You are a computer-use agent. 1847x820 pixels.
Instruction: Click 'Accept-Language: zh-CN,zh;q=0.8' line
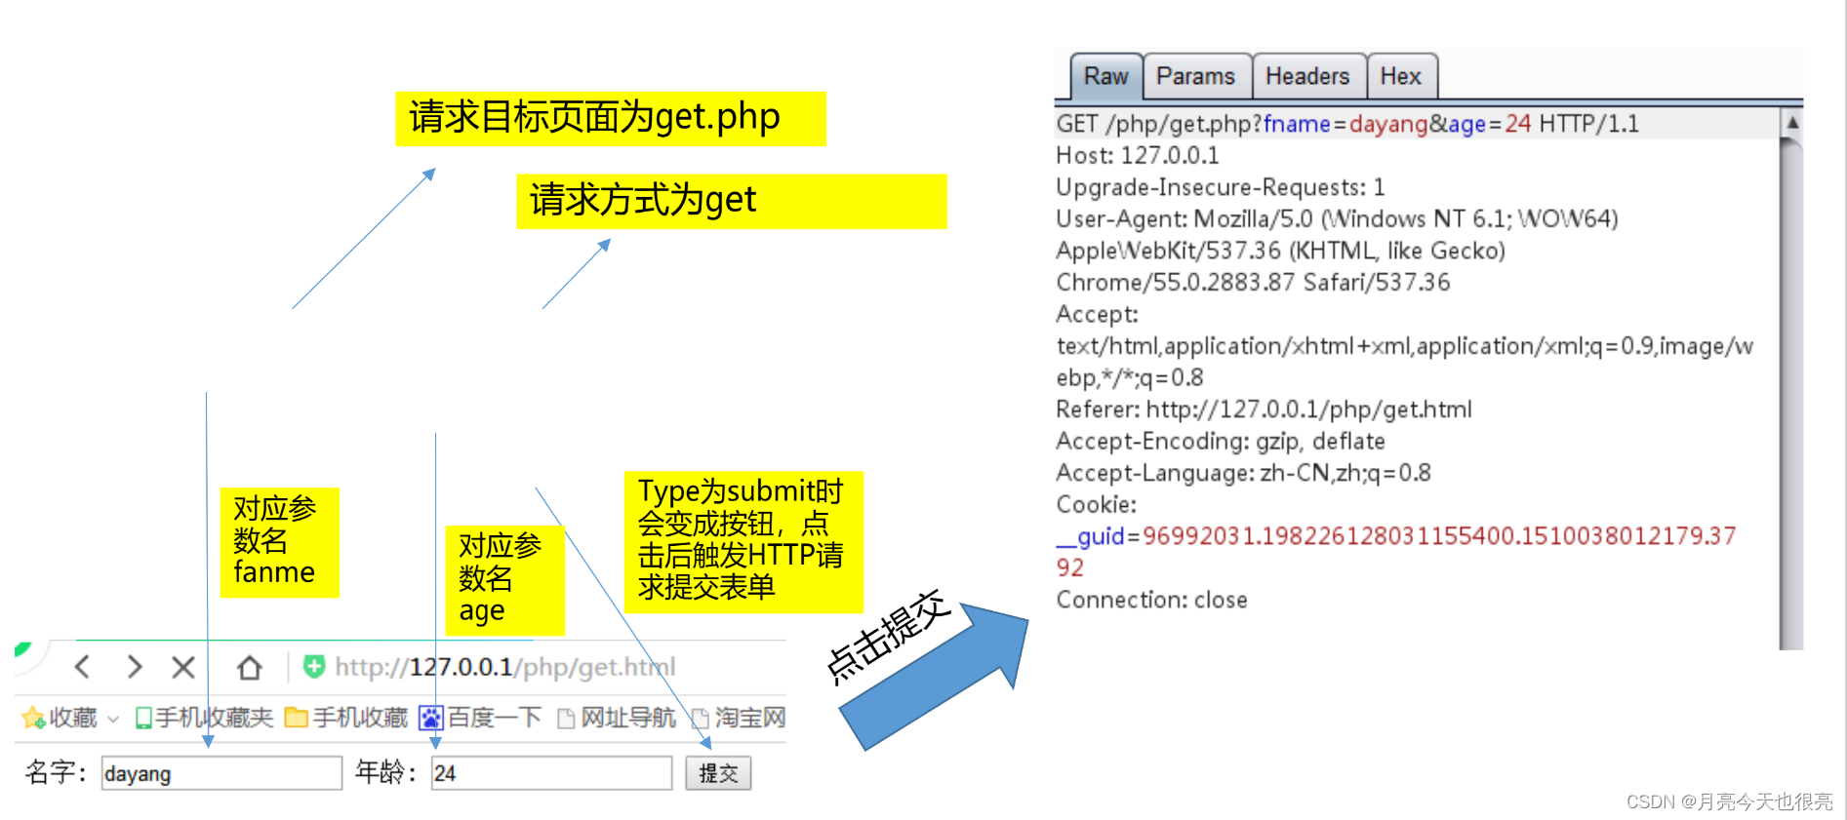click(x=1243, y=473)
